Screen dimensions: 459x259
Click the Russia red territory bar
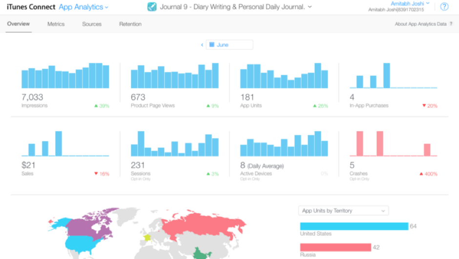[335, 247]
